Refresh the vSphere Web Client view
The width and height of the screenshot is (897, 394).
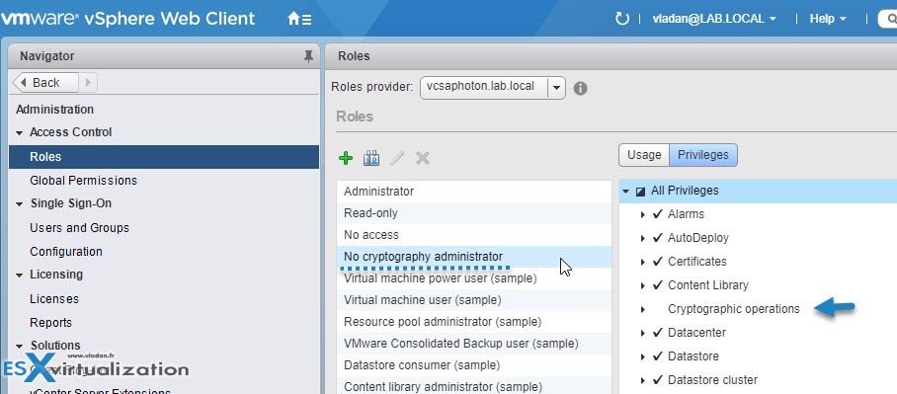(x=621, y=19)
